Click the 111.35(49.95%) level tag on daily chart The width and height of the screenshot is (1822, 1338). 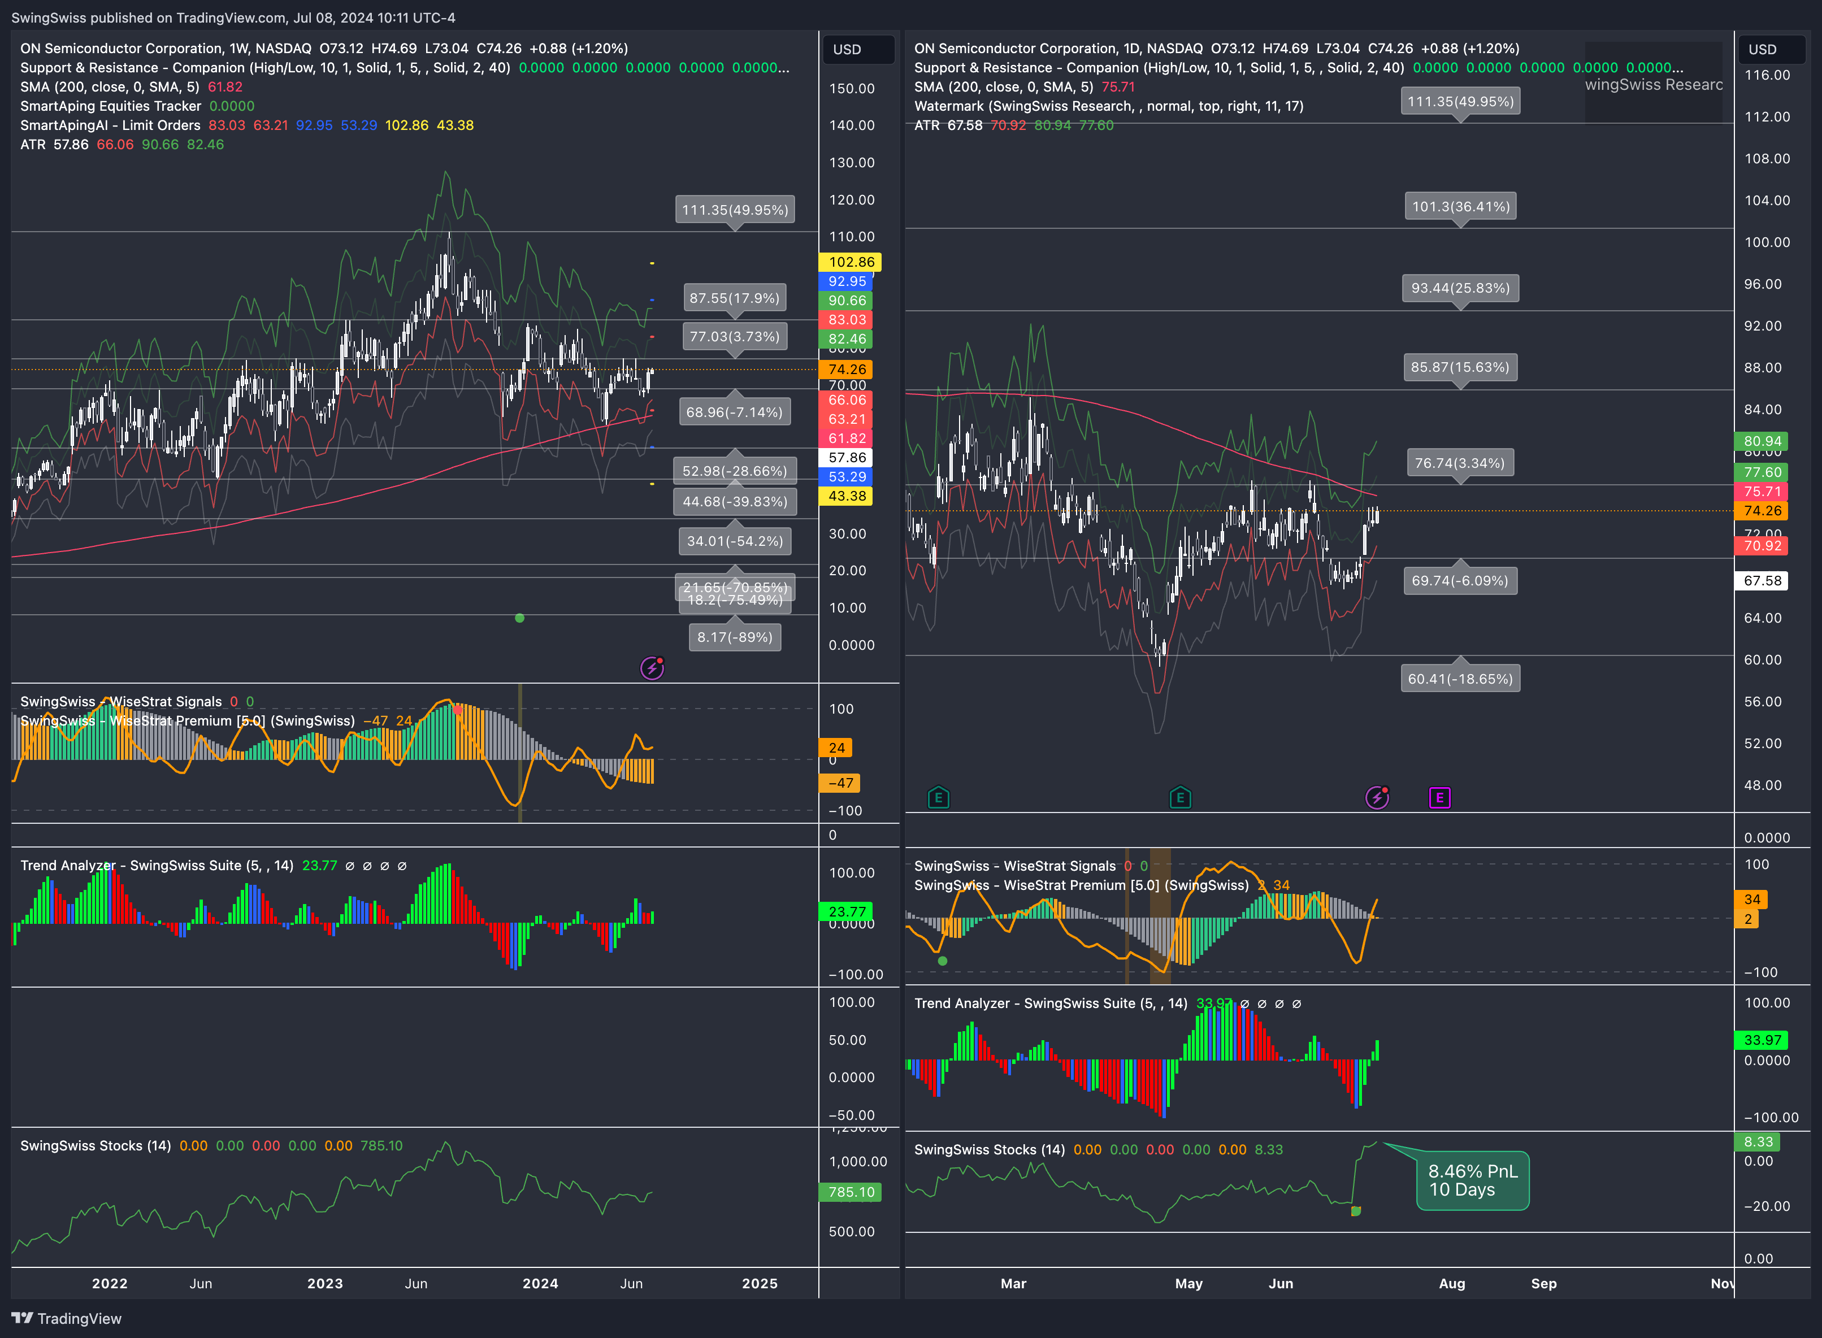(x=1461, y=101)
